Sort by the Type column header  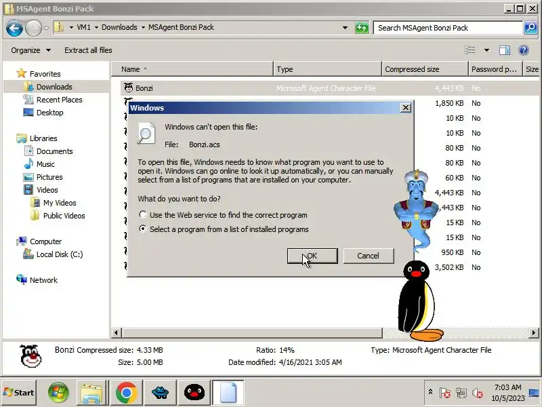(328, 69)
